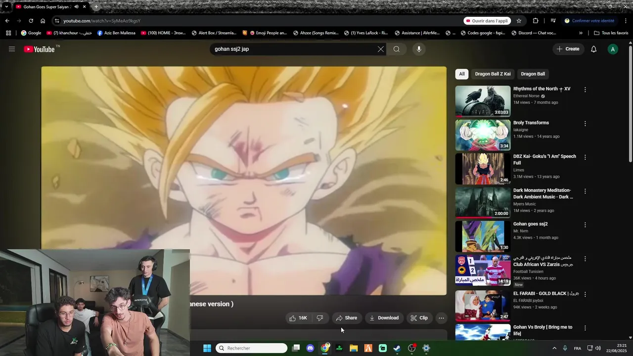Open Steam from the taskbar
This screenshot has width=633, height=356.
[x=397, y=348]
